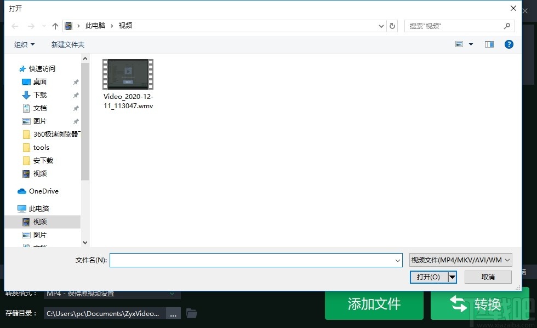Select the Video_2020-12-11_113047.wmv thumbnail
This screenshot has width=537, height=328.
pyautogui.click(x=128, y=74)
